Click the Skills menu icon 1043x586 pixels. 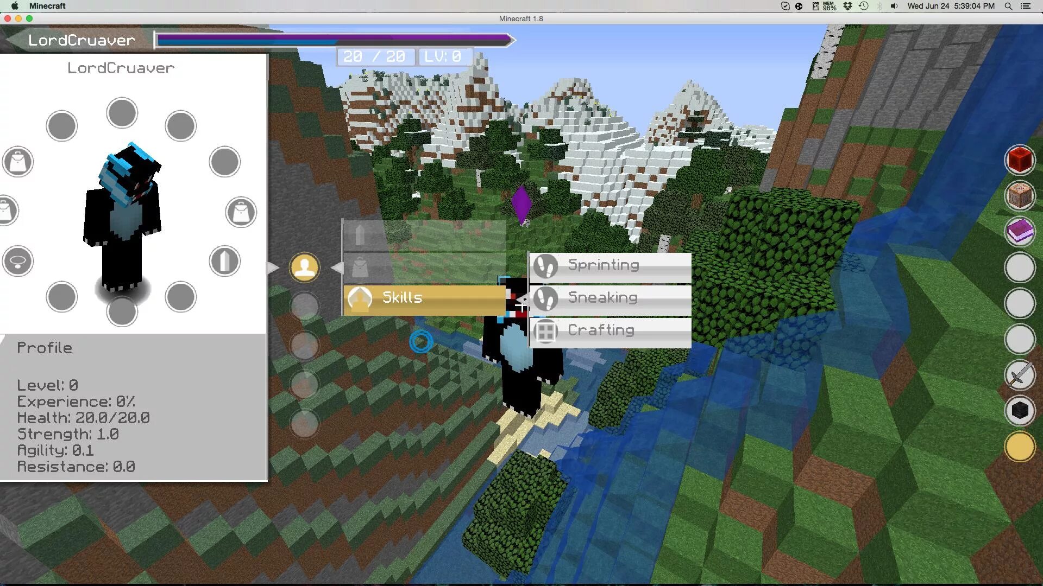point(359,298)
